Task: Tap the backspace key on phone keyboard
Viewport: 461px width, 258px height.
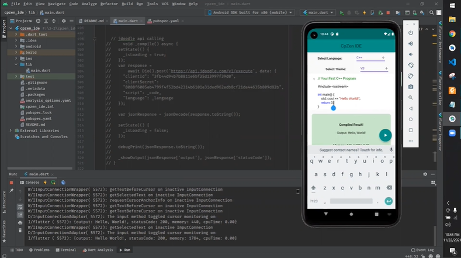Action: [389, 188]
